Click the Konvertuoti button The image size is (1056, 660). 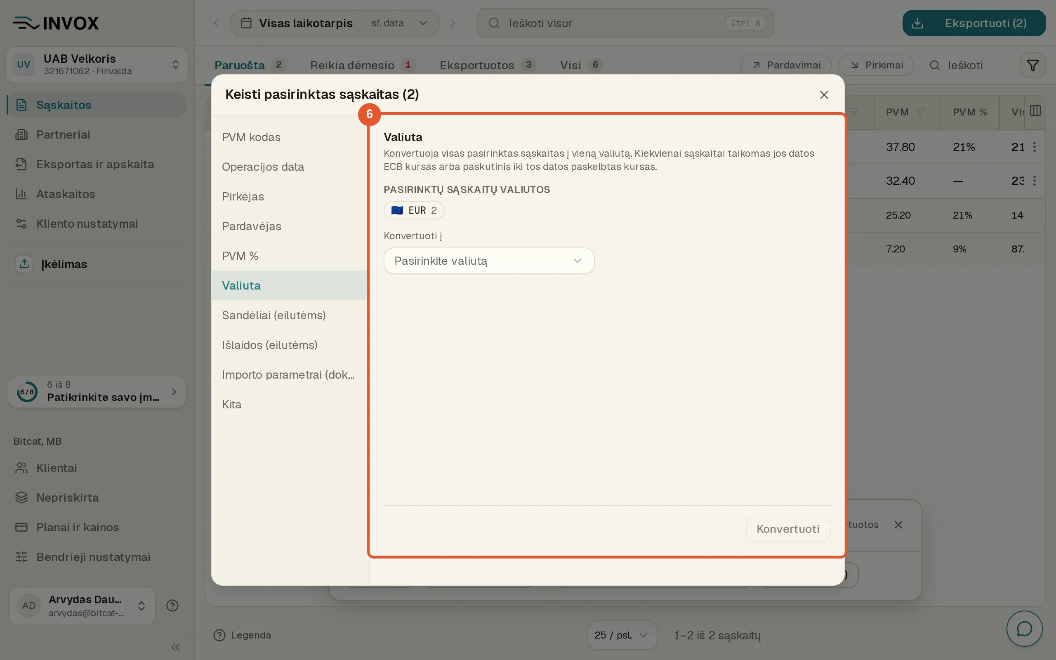(787, 528)
